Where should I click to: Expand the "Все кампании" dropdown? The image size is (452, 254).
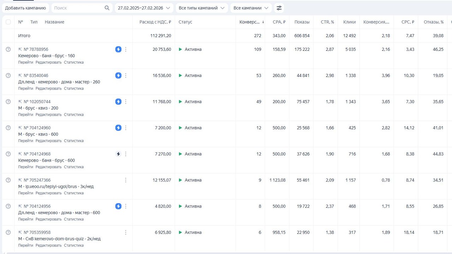pos(251,8)
